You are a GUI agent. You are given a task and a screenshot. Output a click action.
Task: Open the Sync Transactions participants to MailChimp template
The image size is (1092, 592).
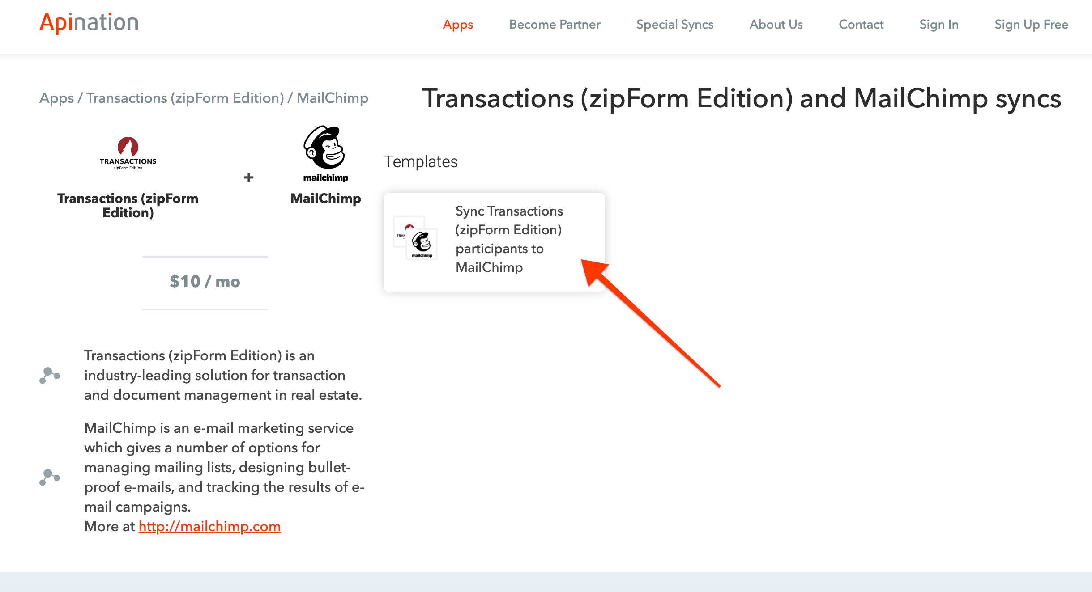509,239
